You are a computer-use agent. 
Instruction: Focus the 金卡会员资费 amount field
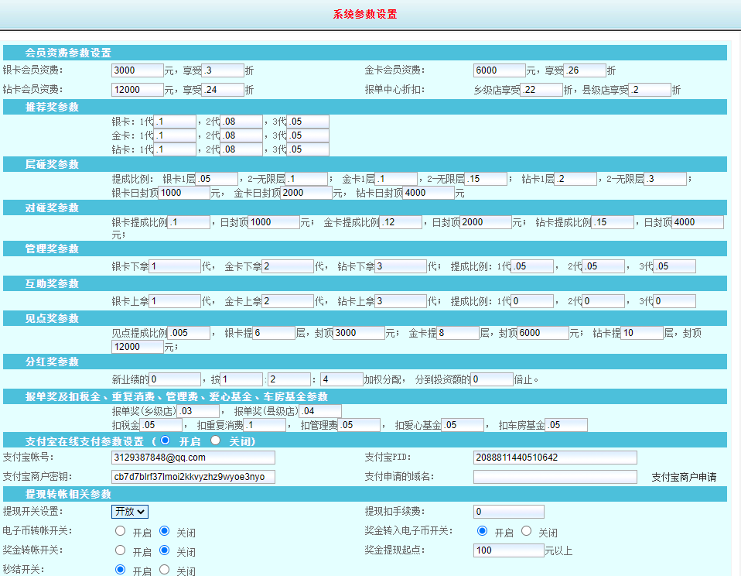point(500,70)
